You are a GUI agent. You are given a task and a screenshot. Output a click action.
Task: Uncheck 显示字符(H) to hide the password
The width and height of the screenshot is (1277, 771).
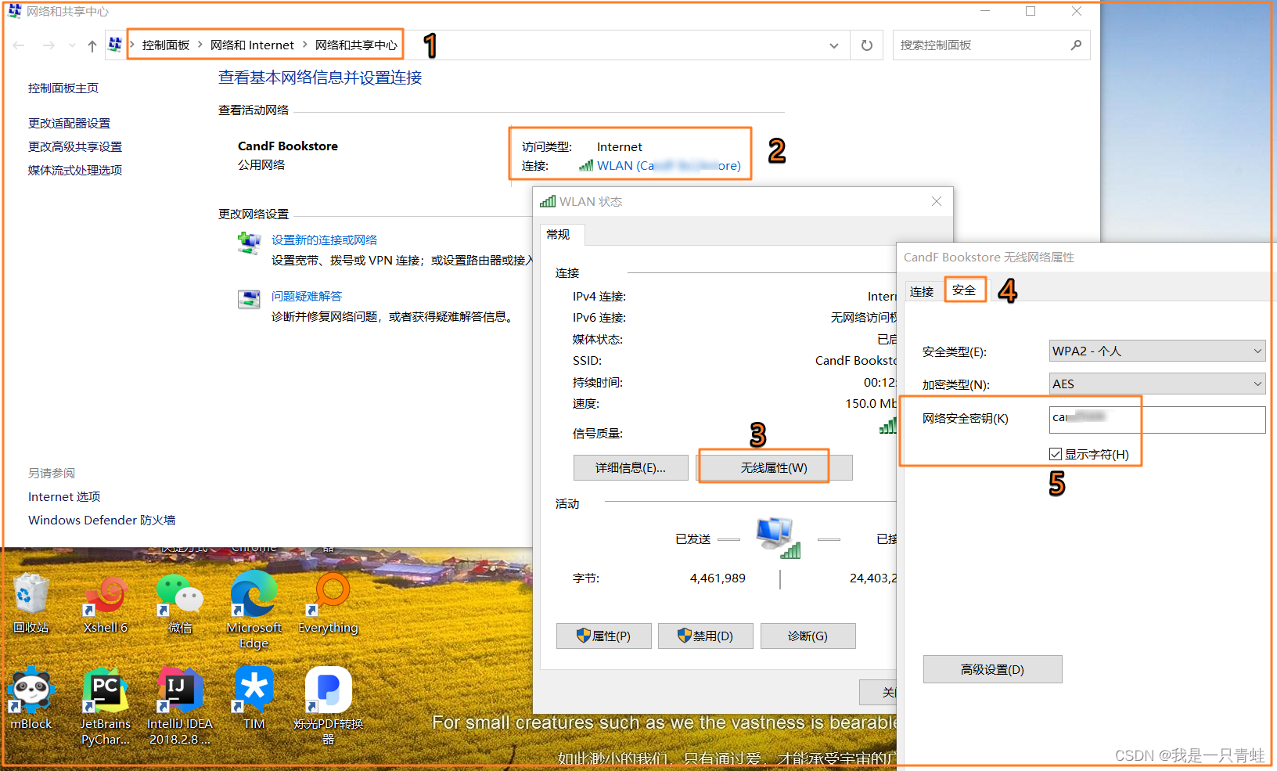tap(1056, 454)
